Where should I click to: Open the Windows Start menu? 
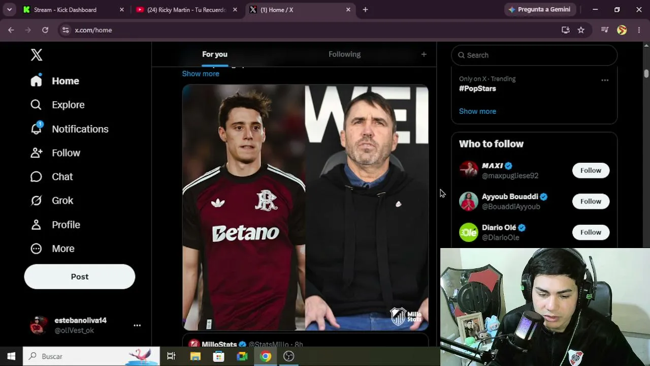point(11,356)
